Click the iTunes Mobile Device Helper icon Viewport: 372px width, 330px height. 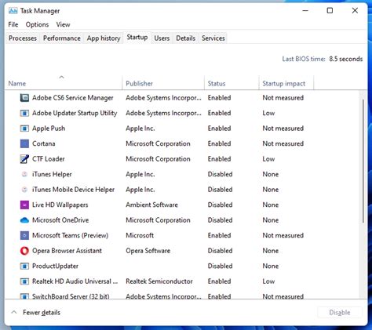point(24,190)
